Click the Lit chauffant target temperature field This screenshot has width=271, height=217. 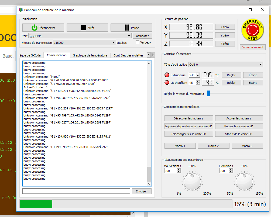[x=193, y=83]
